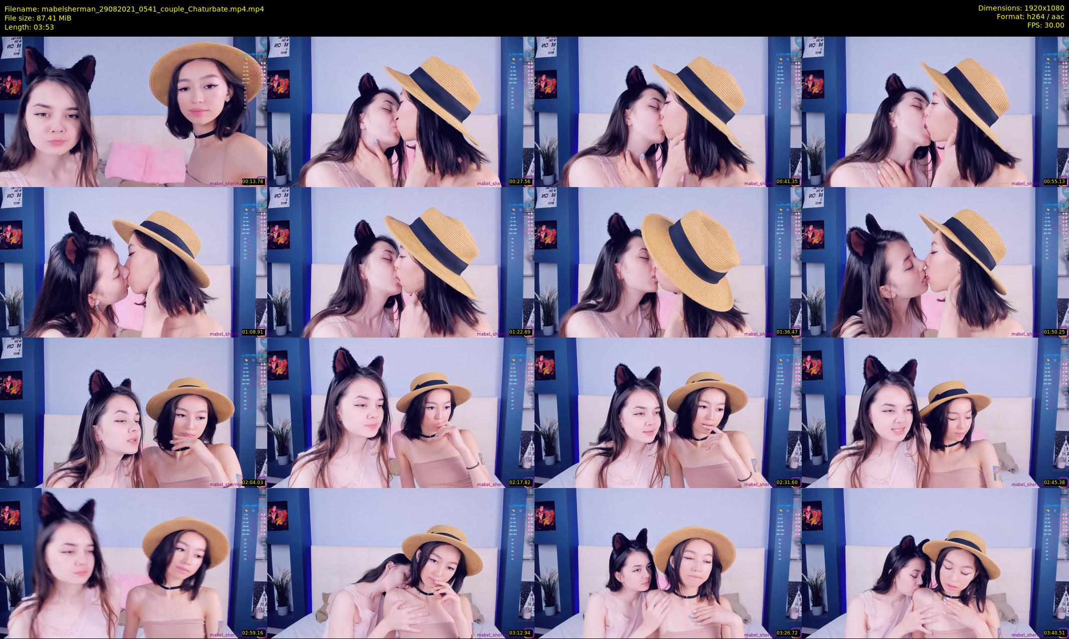Click the 'Dimensions: 1920x1080' text

click(x=1021, y=9)
